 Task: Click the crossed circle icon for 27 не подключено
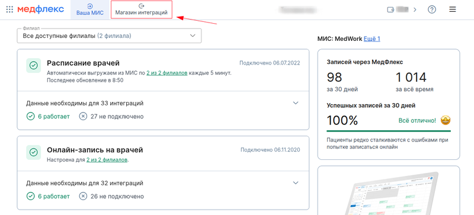pos(83,117)
